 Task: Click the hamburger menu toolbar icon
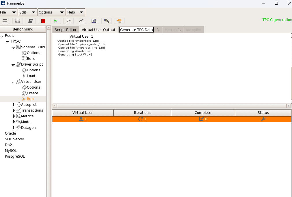point(5,21)
